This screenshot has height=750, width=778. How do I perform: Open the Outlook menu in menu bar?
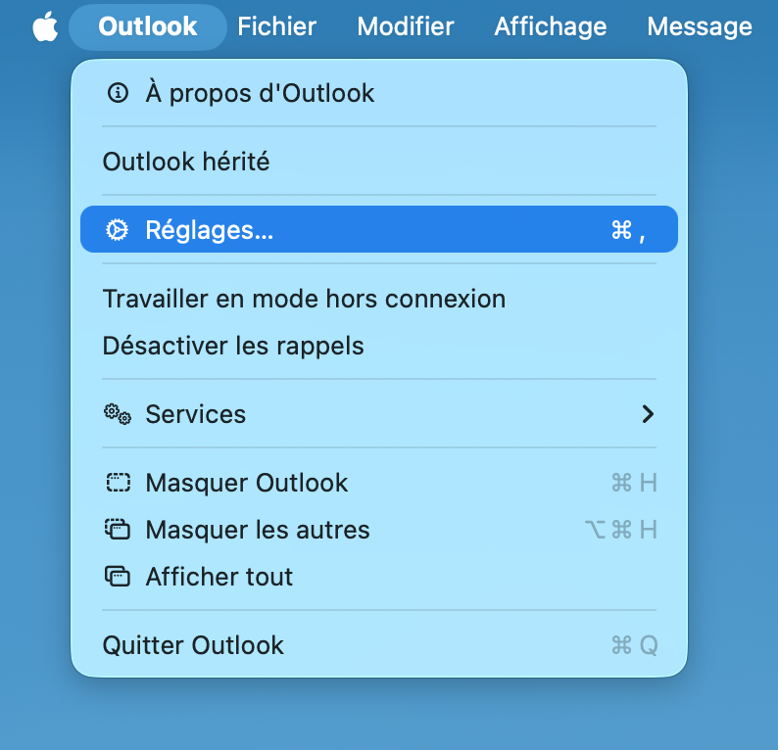[x=148, y=26]
